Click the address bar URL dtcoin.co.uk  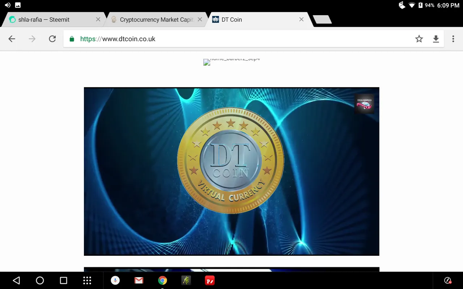118,39
